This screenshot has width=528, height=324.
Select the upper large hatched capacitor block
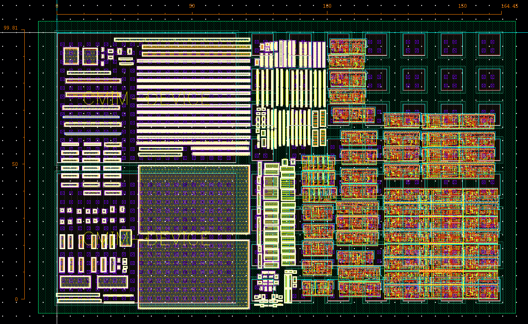point(194,199)
